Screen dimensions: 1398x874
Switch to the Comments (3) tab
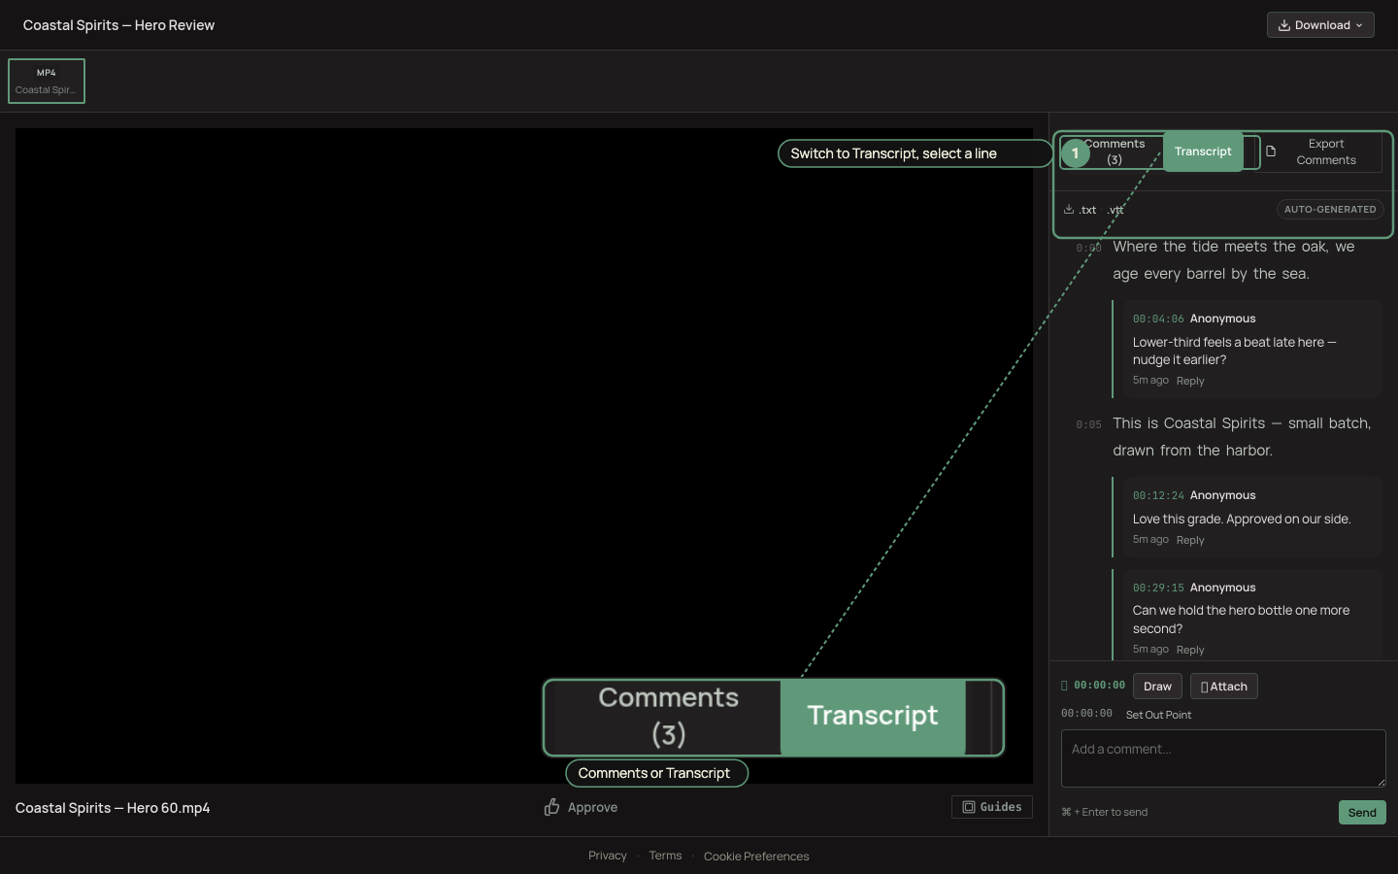coord(1114,151)
